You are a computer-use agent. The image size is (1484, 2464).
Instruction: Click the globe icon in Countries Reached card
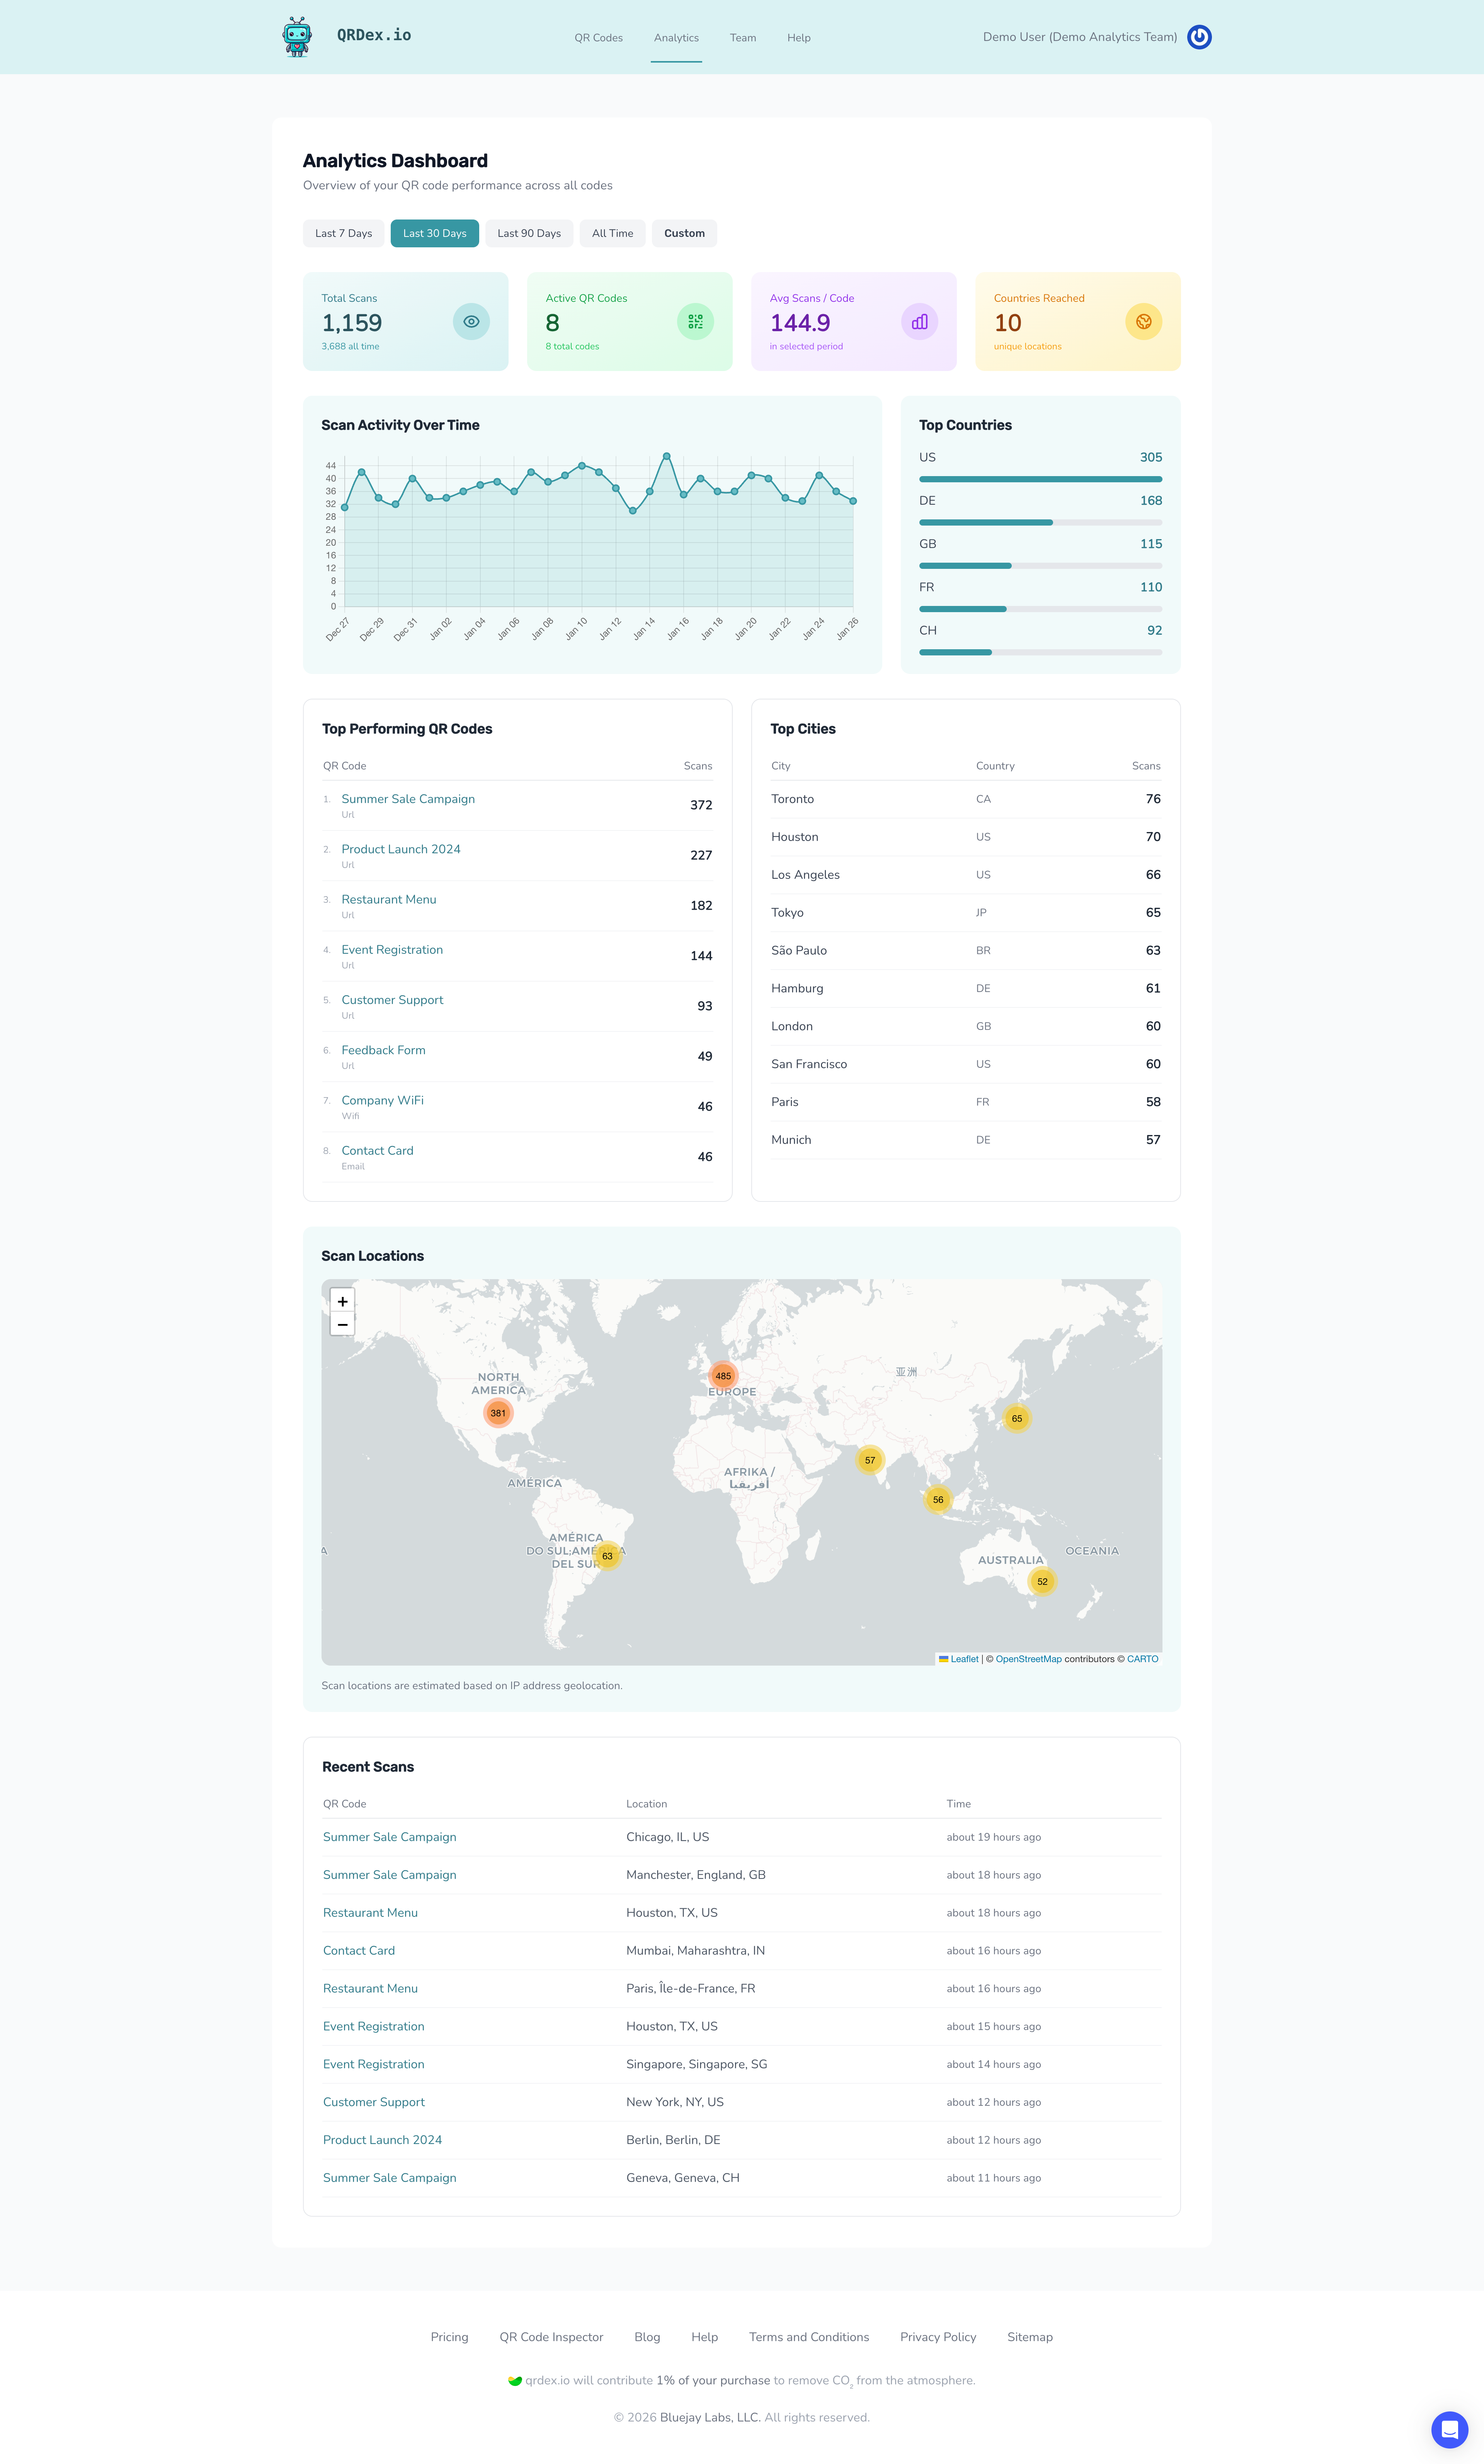[1143, 322]
